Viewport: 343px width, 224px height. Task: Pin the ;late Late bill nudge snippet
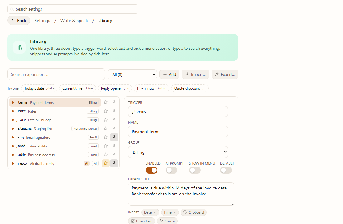click(x=114, y=120)
